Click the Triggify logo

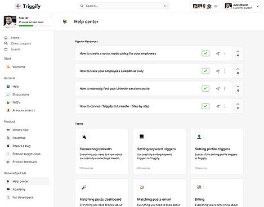(x=28, y=6)
